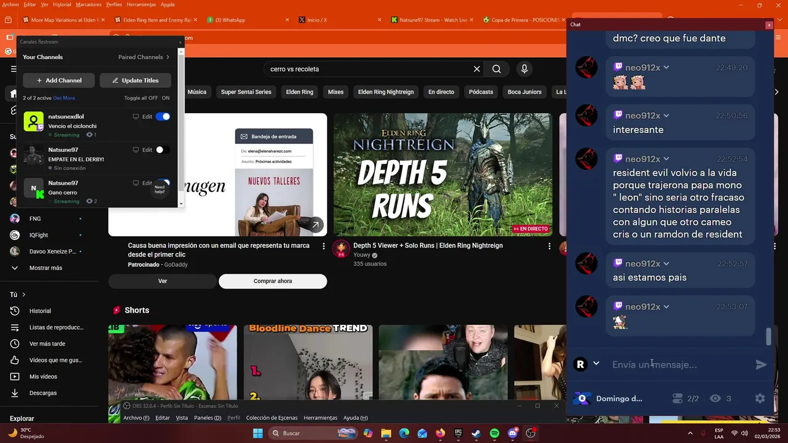Open OBS Herramientas menu
788x443 pixels.
(320, 418)
